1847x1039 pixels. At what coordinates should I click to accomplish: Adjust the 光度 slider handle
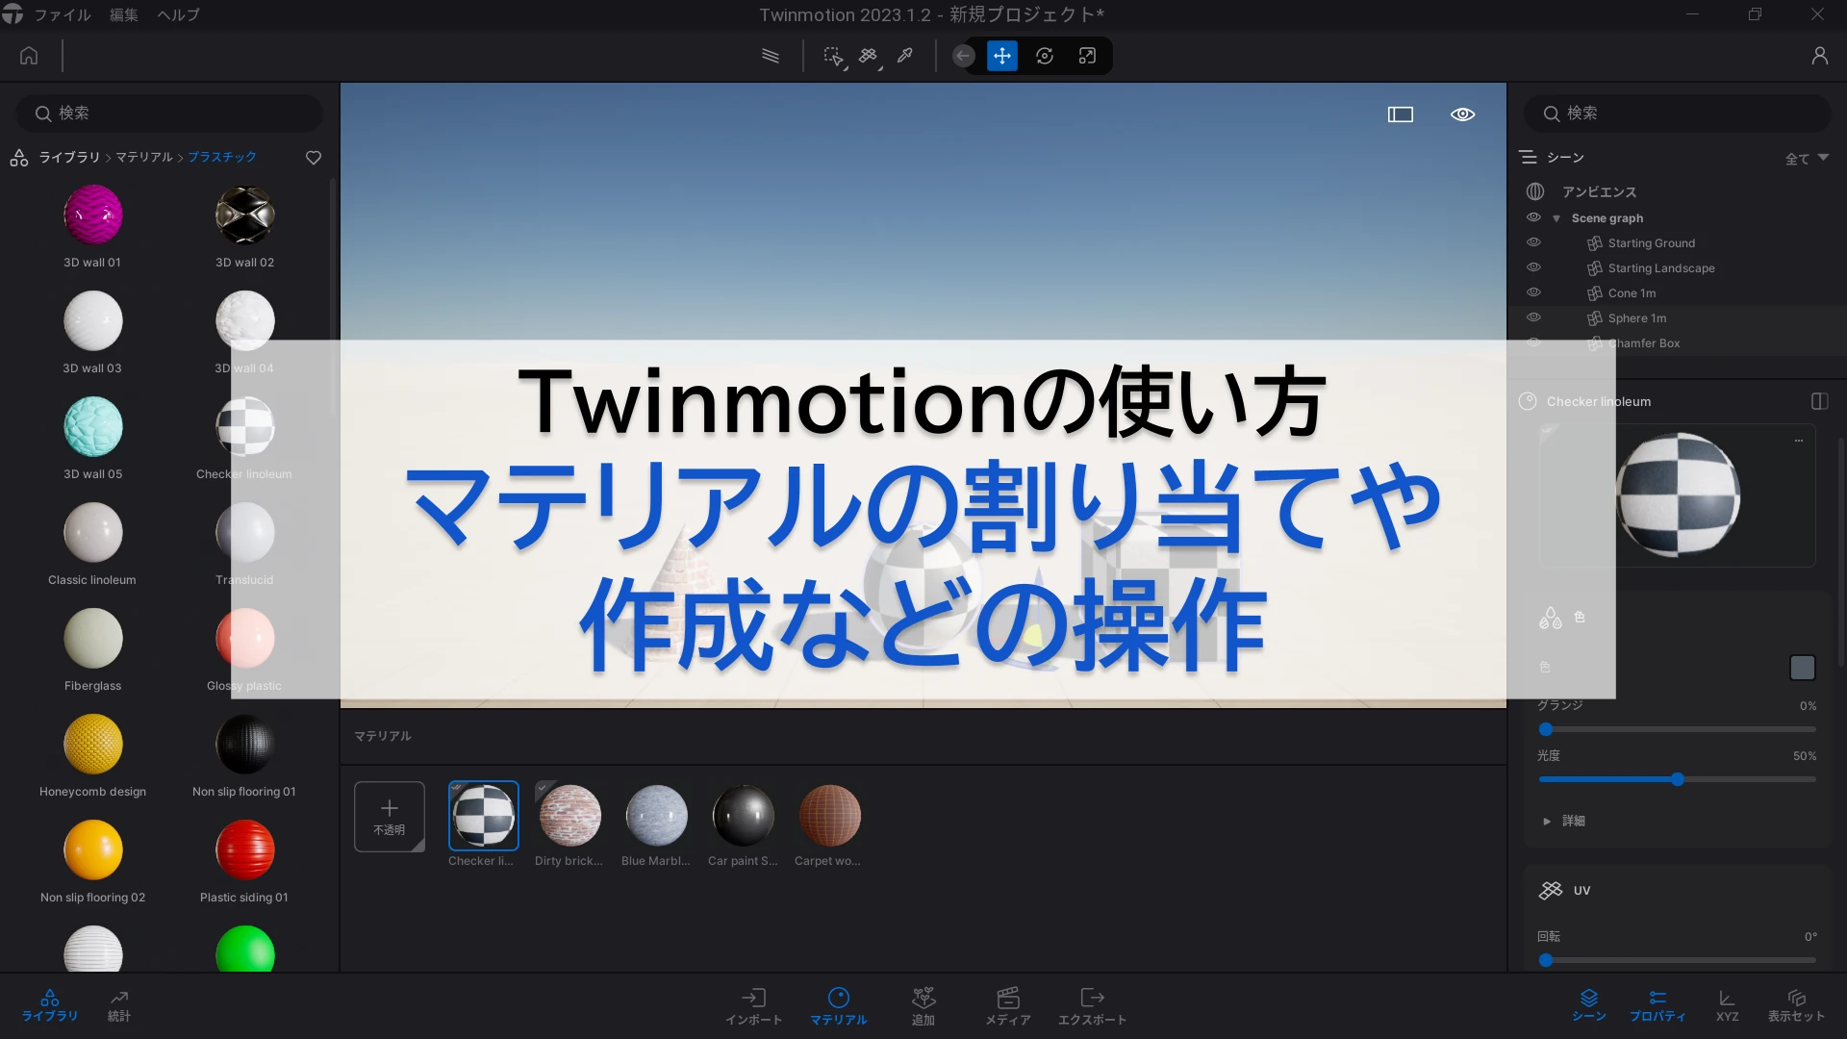click(x=1677, y=779)
